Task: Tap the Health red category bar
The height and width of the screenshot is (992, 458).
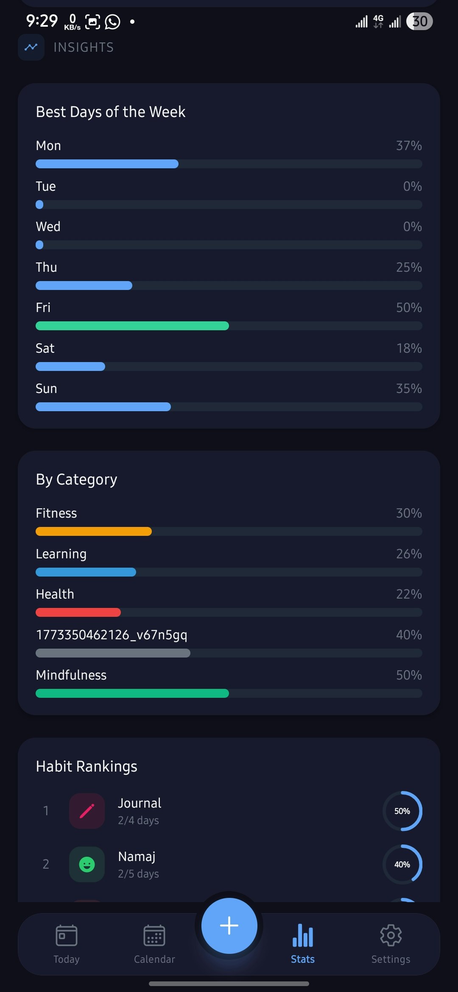Action: (78, 612)
